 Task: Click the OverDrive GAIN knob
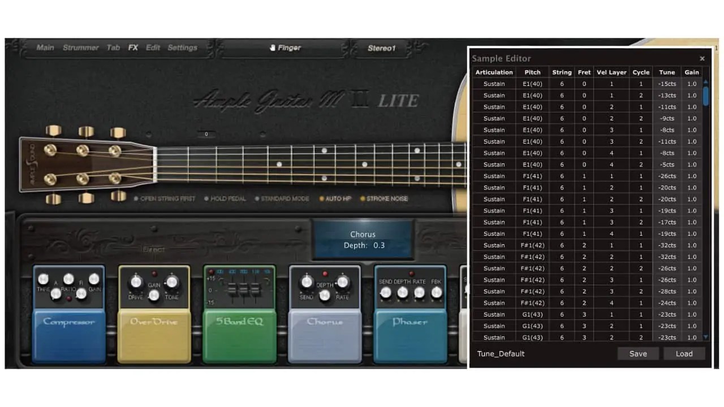[153, 295]
